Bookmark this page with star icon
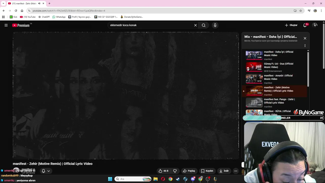Screen dimensions: 325x183 [x=301, y=11]
